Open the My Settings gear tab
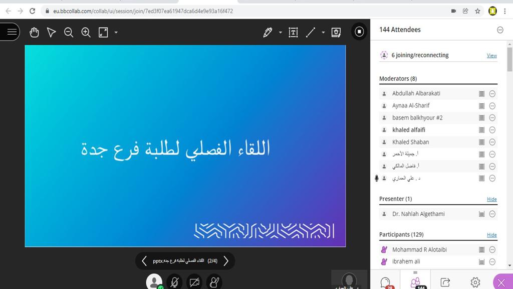513x289 pixels. [475, 283]
